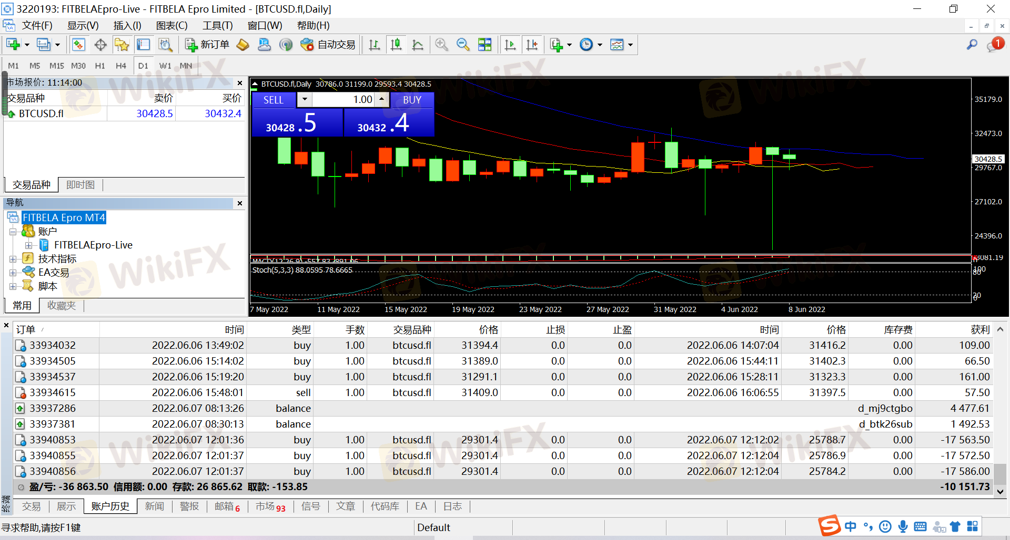Click the blue SELL button on the chart

coord(274,100)
